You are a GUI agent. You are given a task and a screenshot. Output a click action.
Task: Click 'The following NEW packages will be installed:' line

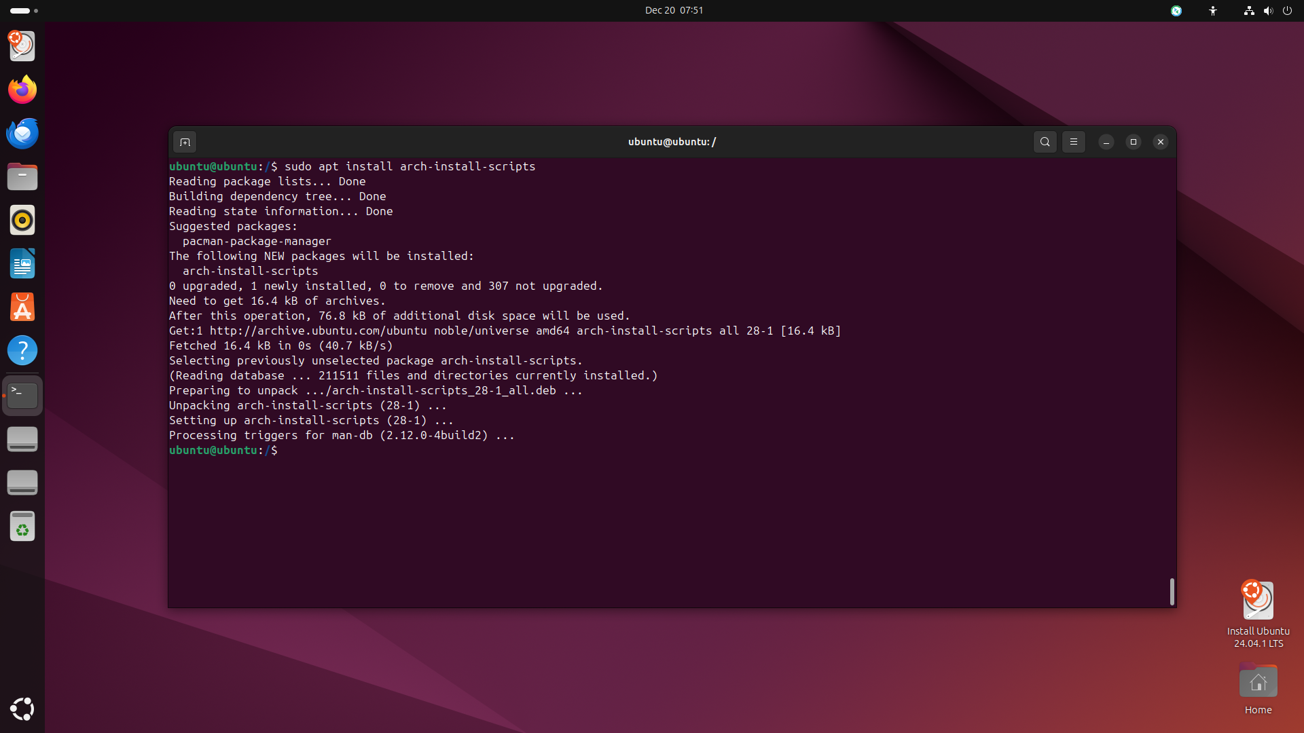click(321, 256)
